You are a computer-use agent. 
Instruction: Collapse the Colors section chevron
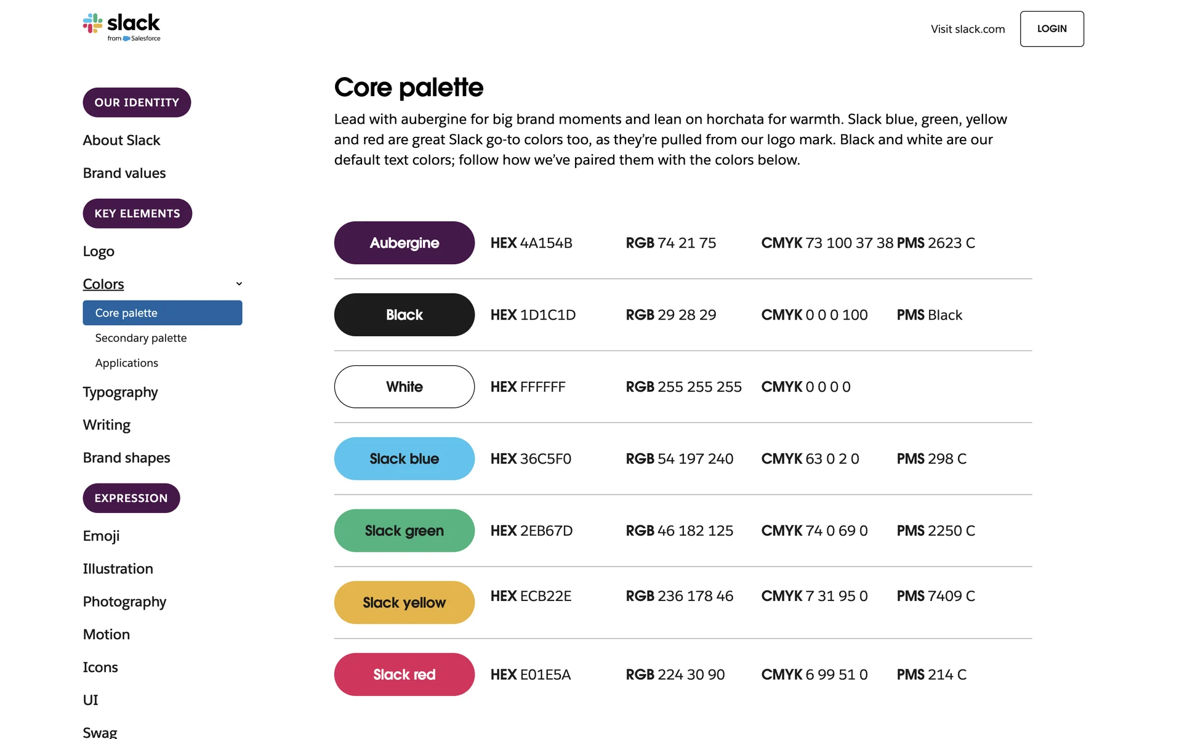click(239, 284)
